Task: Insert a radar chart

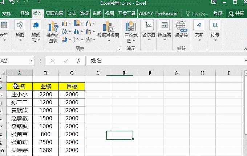Action: click(89, 40)
